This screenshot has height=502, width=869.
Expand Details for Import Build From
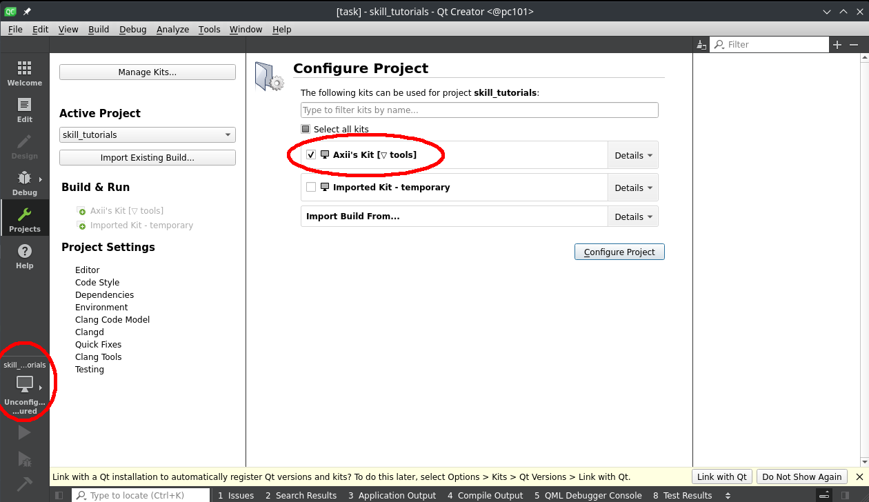pos(633,217)
